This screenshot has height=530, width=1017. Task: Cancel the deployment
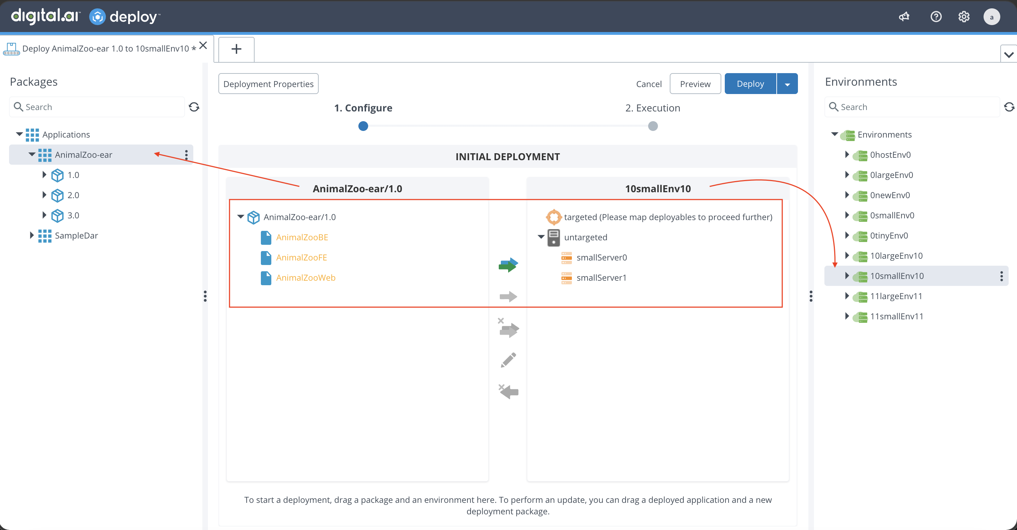coord(649,84)
